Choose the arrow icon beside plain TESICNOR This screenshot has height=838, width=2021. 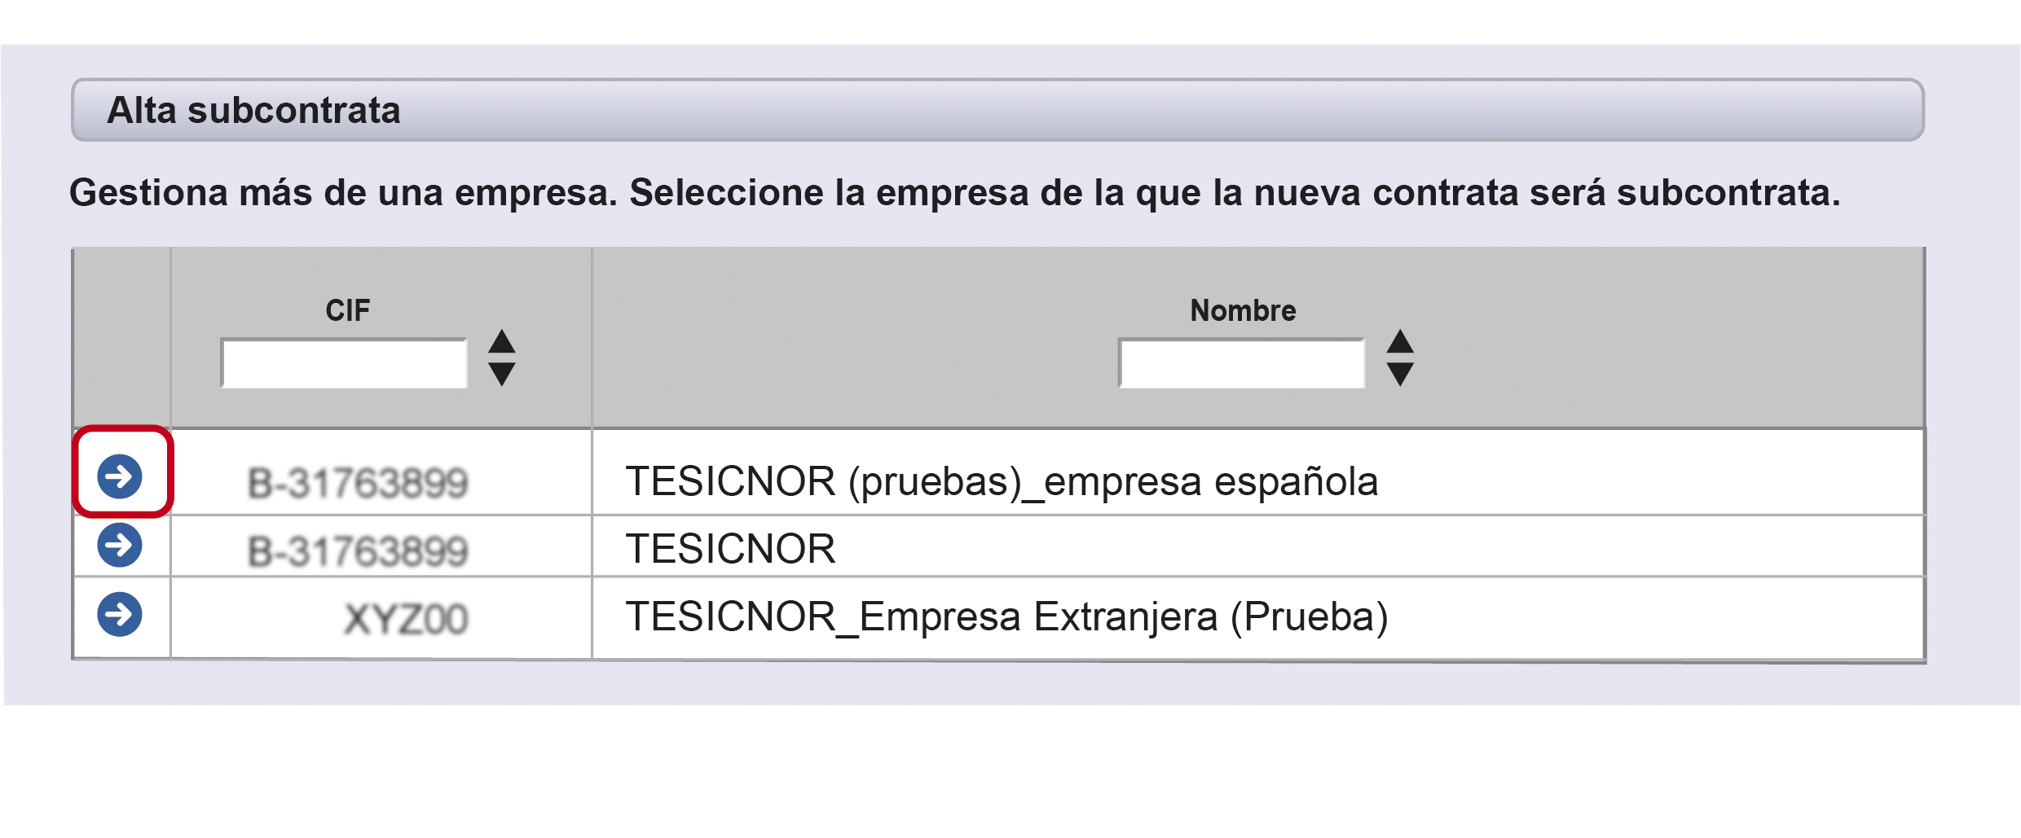click(x=120, y=545)
